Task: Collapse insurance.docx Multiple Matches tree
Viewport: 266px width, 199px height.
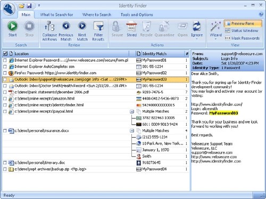Action: (x=132, y=131)
